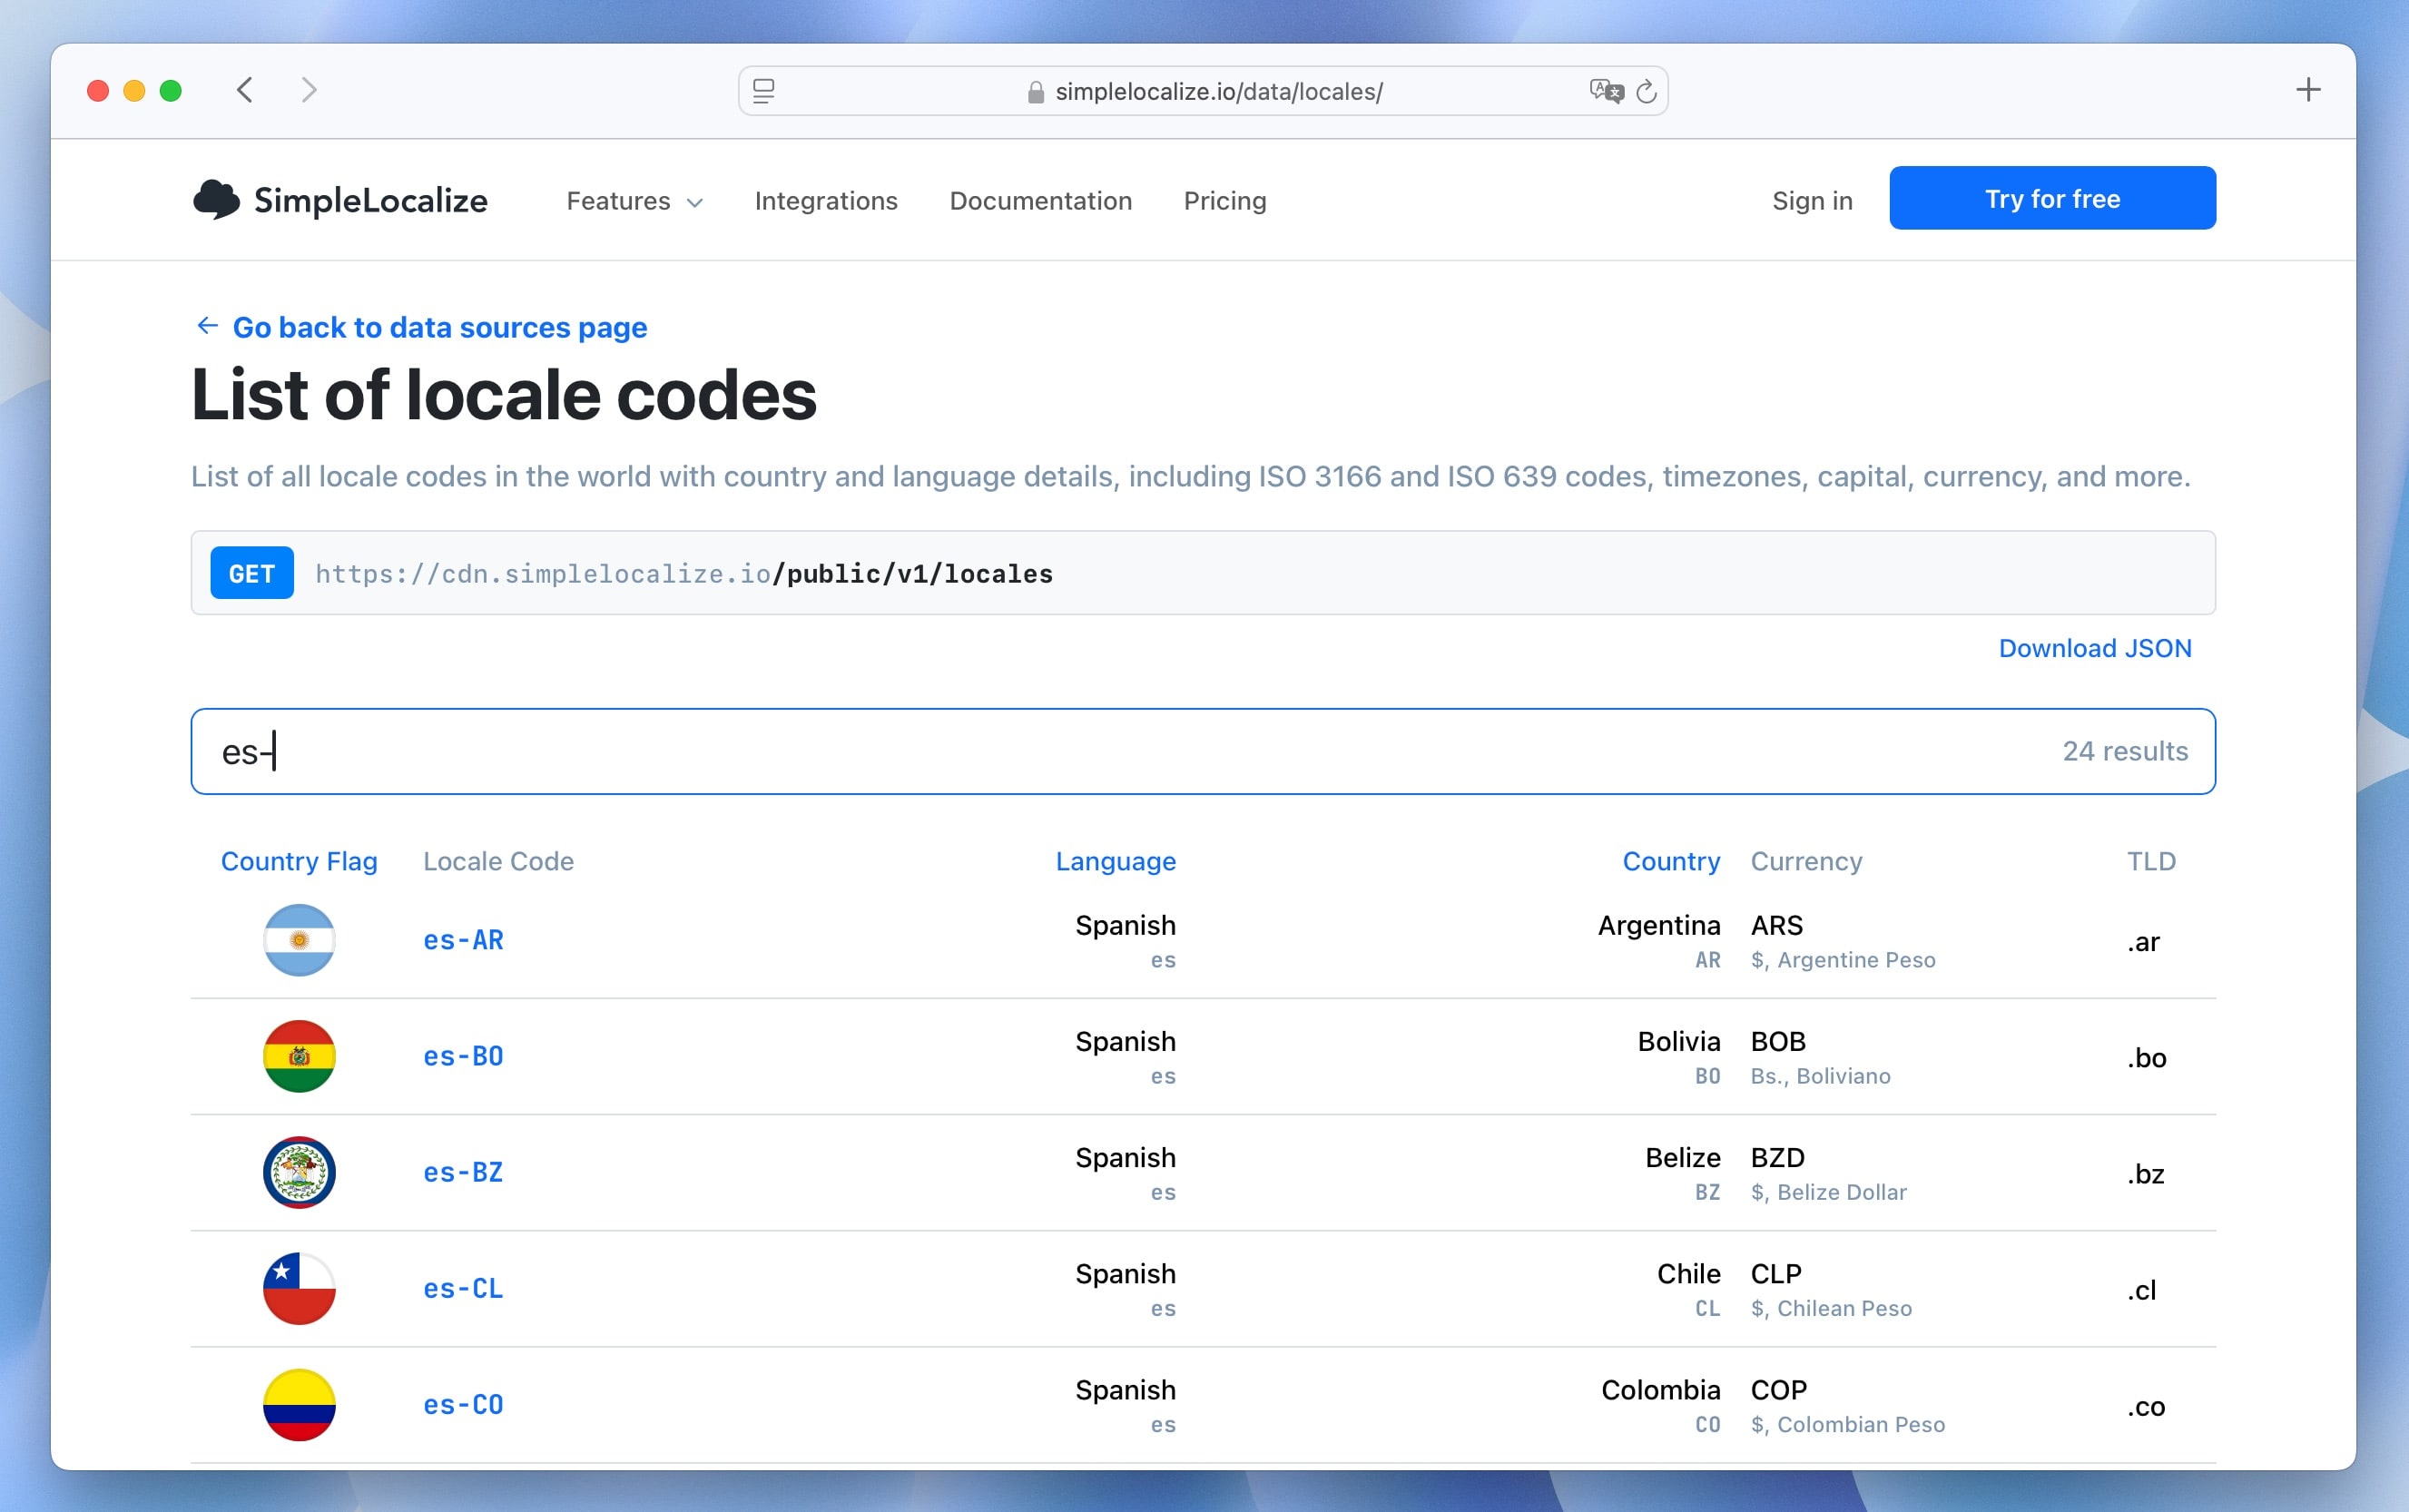Click the Argentina flag icon

click(299, 940)
